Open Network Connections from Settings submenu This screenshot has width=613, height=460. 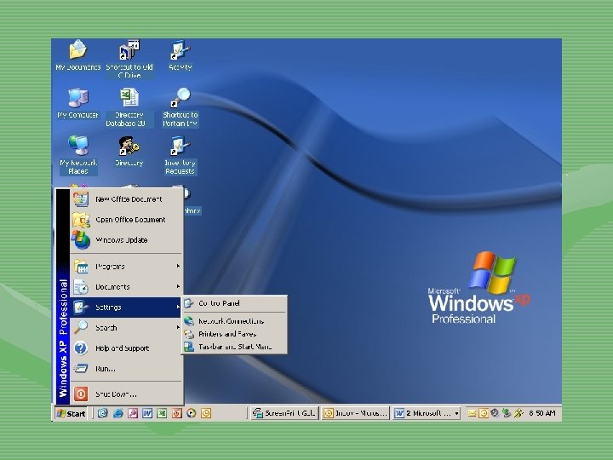tap(235, 321)
